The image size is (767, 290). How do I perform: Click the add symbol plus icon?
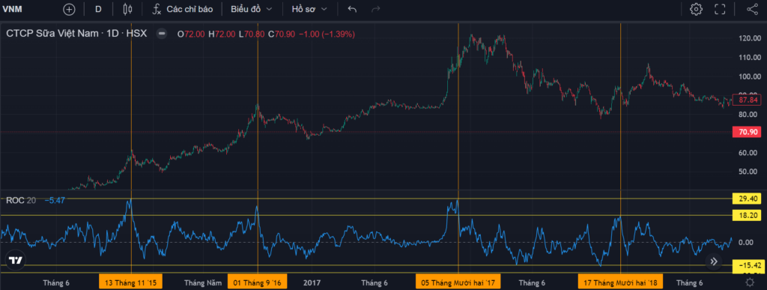70,9
